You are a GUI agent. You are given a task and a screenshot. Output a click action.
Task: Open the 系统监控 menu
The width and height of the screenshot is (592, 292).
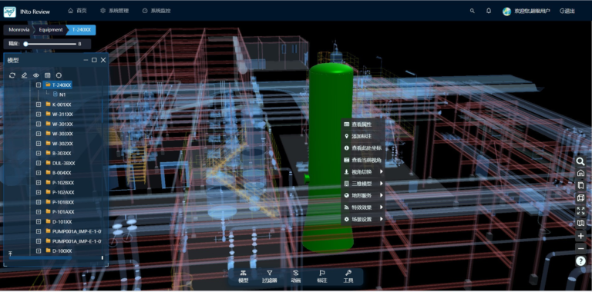click(x=156, y=11)
